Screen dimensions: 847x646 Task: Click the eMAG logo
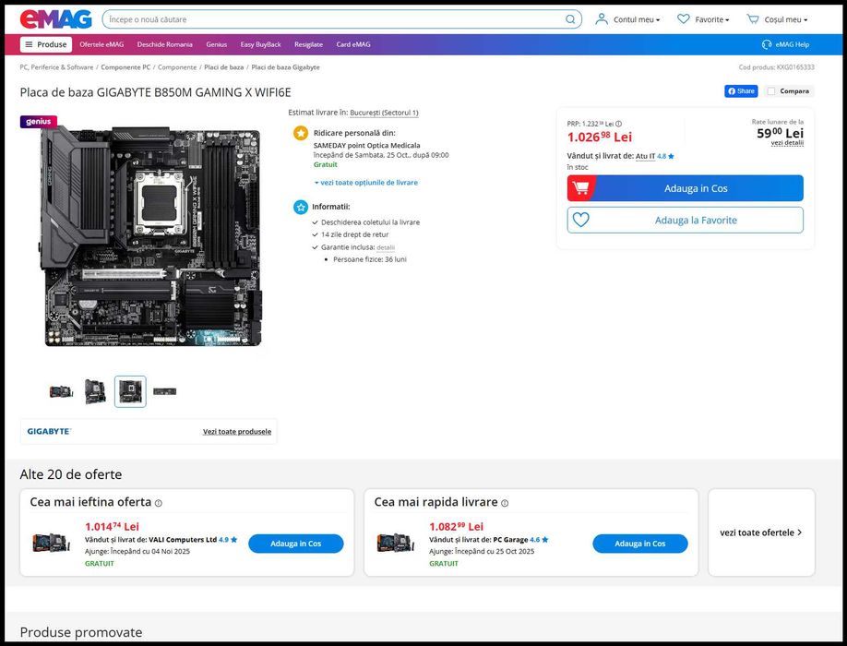pos(55,18)
